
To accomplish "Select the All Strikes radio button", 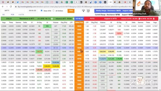I will click(x=54, y=11).
